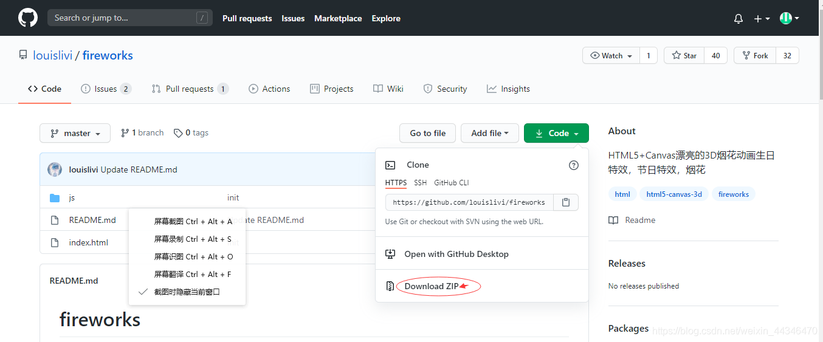Click the Download ZIP file icon
Image resolution: width=823 pixels, height=342 pixels.
tap(390, 286)
